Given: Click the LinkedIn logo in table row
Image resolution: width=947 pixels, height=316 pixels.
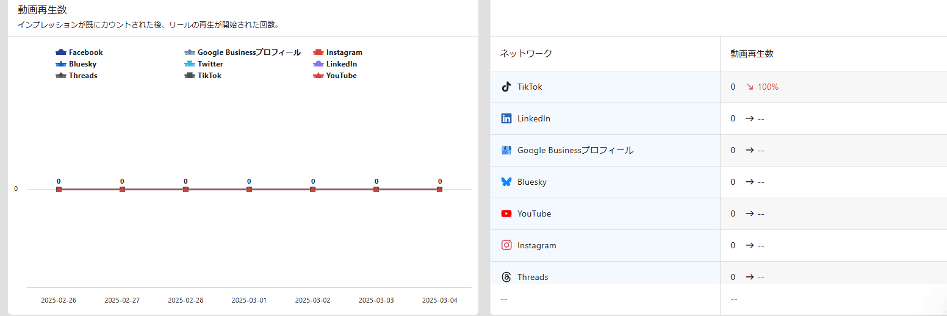Looking at the screenshot, I should pyautogui.click(x=506, y=118).
